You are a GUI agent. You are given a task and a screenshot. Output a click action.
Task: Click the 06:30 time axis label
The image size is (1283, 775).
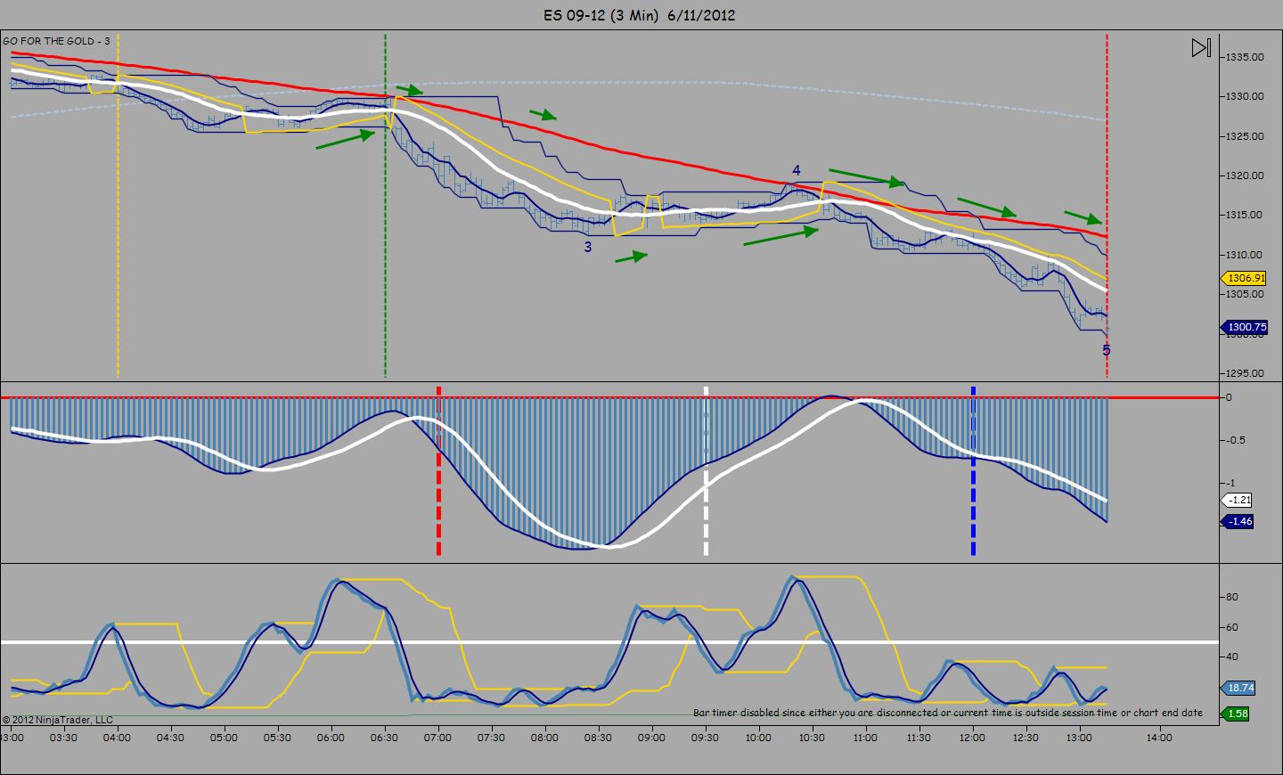pos(384,738)
